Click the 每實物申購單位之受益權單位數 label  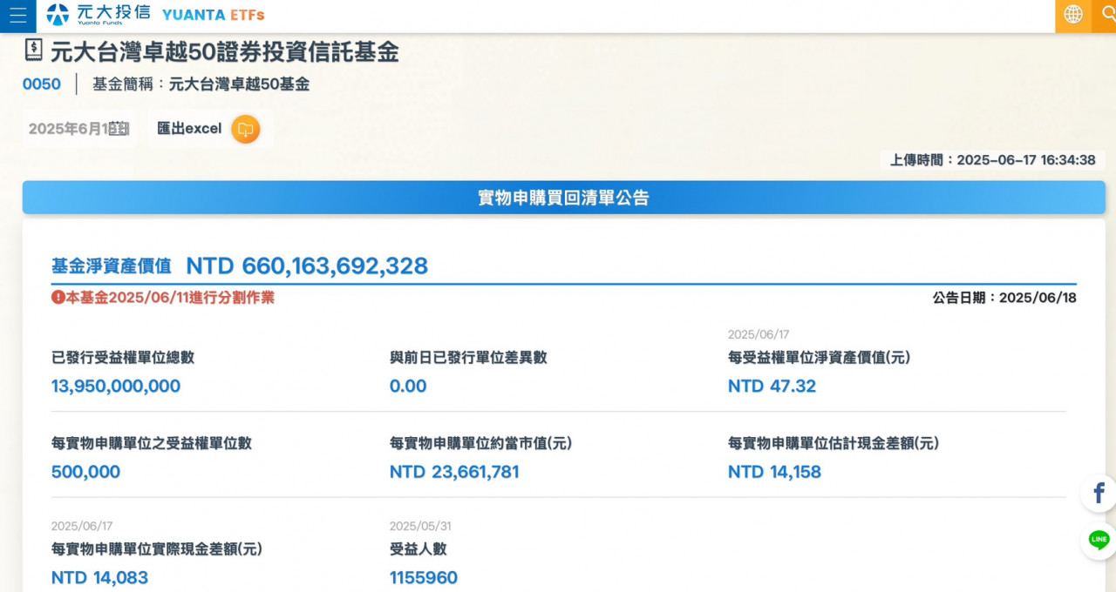click(152, 443)
